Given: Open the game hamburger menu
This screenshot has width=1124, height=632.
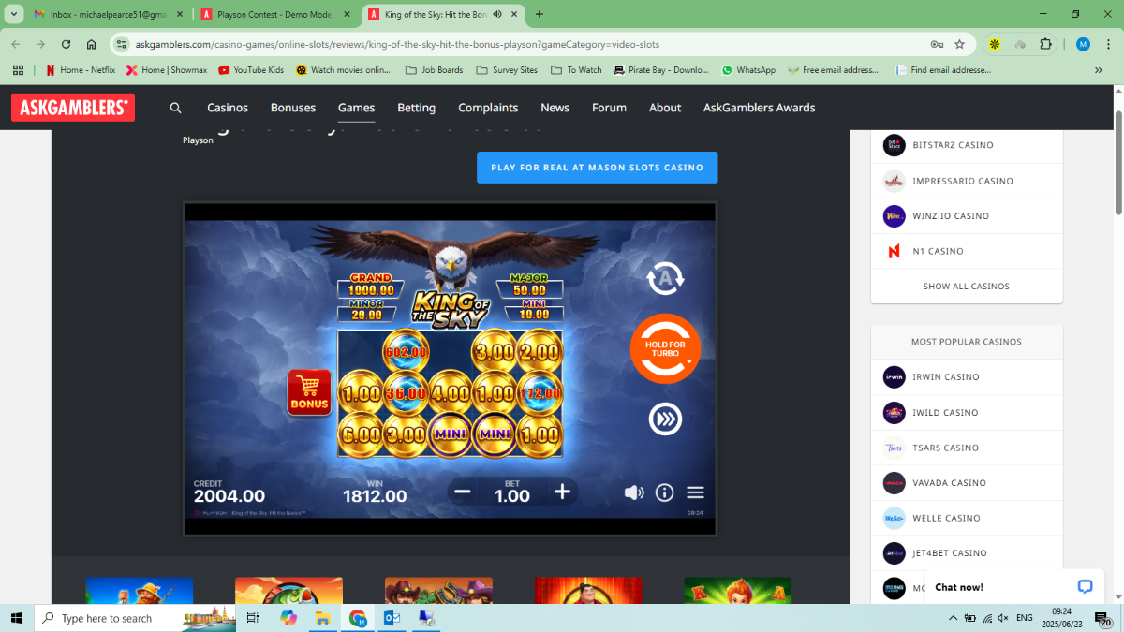Looking at the screenshot, I should 695,492.
